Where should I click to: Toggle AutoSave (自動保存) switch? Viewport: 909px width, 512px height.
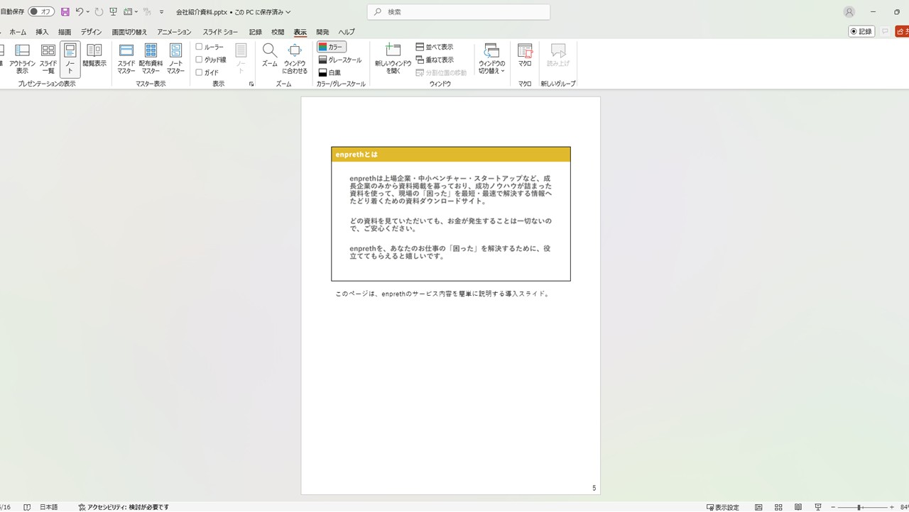coord(41,12)
